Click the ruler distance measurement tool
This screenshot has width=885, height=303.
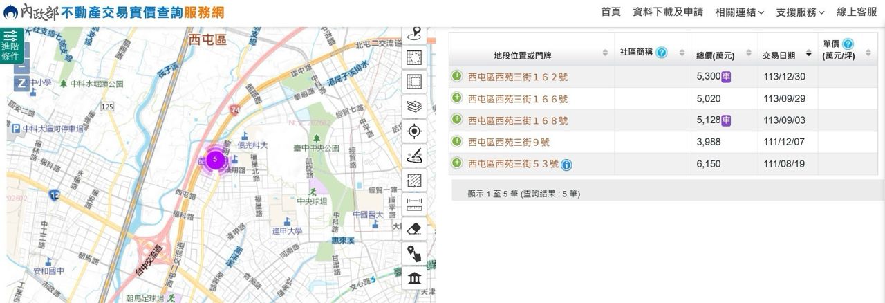click(x=414, y=204)
